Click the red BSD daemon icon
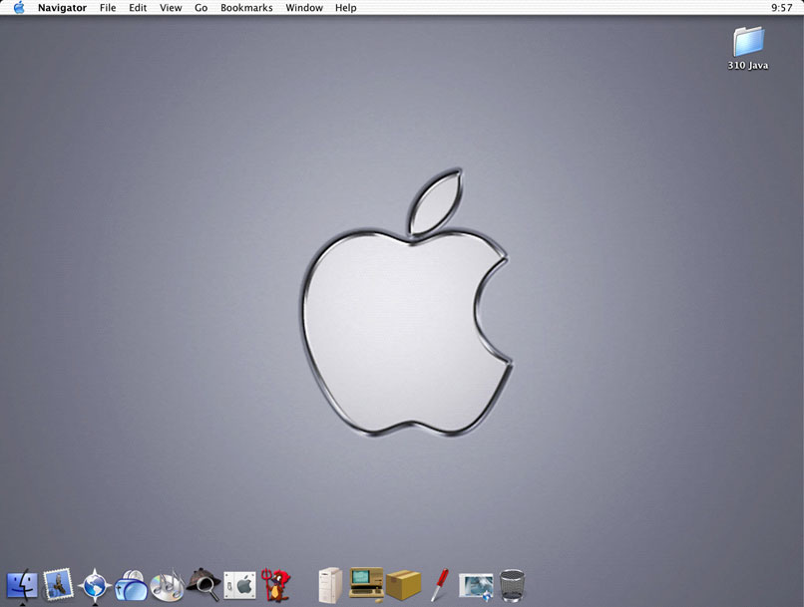Viewport: 804px width, 607px height. click(276, 585)
